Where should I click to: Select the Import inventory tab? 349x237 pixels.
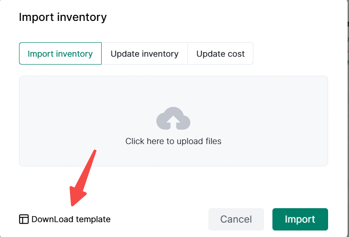[x=60, y=54]
